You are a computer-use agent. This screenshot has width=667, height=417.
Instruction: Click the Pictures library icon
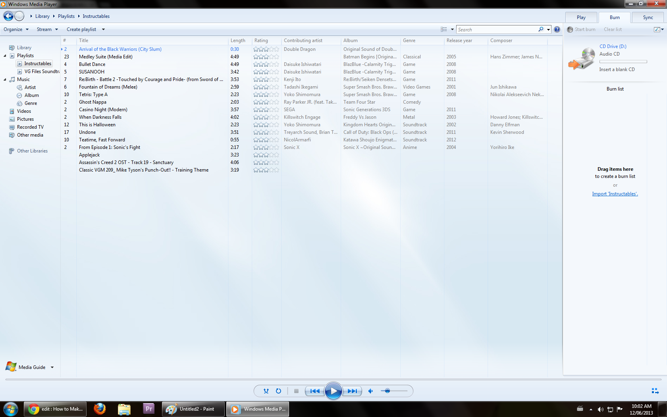[12, 119]
